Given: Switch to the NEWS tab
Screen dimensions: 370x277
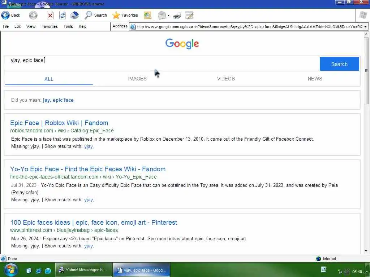Looking at the screenshot, I should 315,79.
